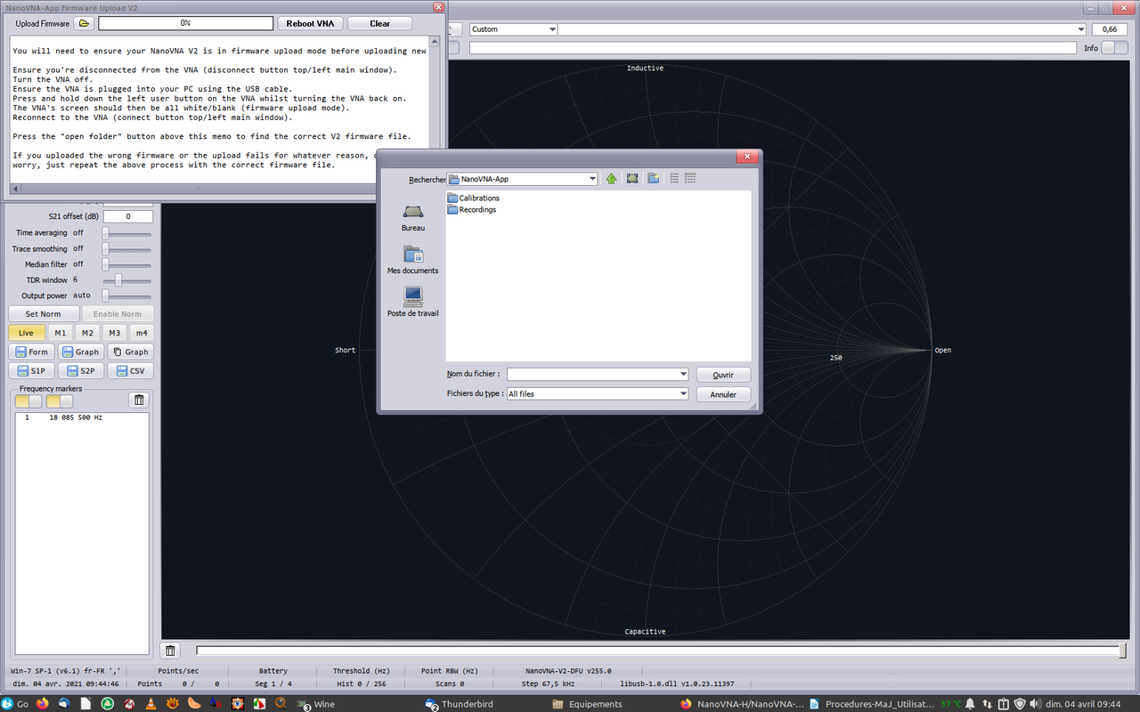Switch to the Thunderbird taskbar window
Viewport: 1140px width, 712px height.
pos(460,704)
